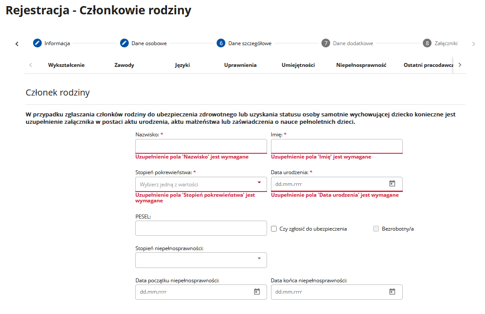
Task: Click the Nazwisko required error message
Action: pos(192,157)
